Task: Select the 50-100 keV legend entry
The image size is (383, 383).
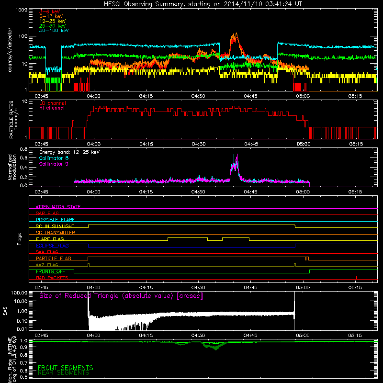Action: point(54,31)
